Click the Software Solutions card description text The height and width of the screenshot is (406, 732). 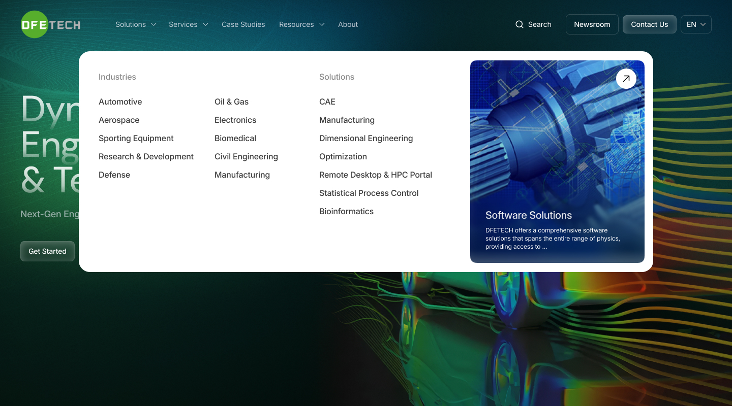point(553,239)
